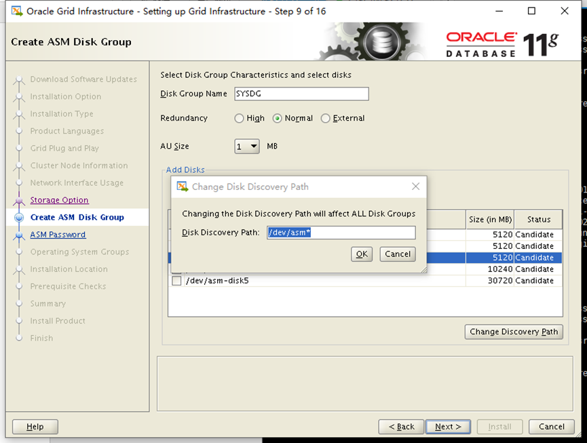Screen dimensions: 587x443
Task: Minimize the installer window
Action: point(499,11)
